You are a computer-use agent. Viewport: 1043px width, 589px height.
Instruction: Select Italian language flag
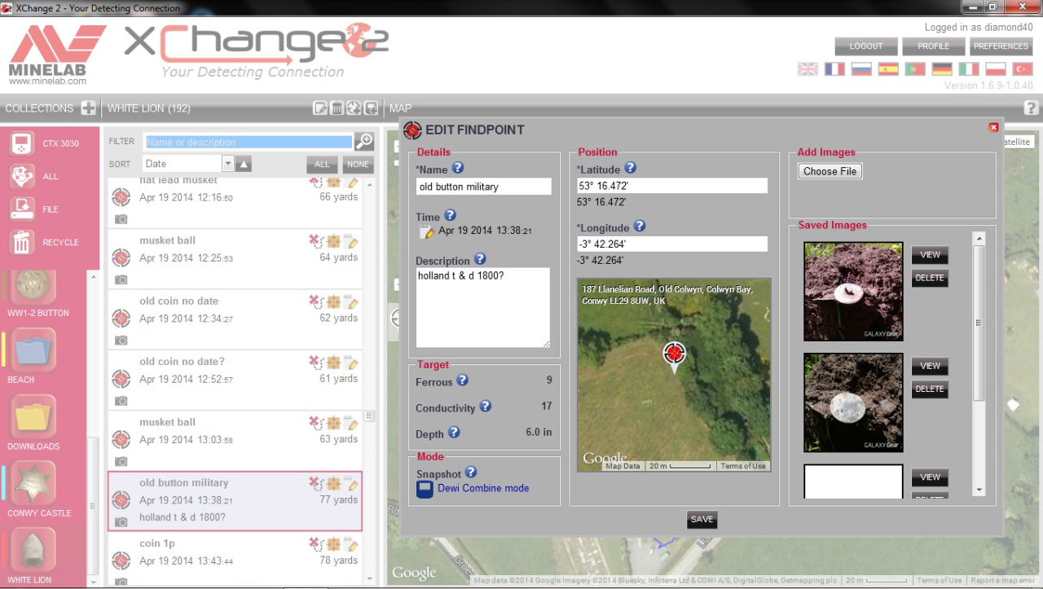point(969,68)
